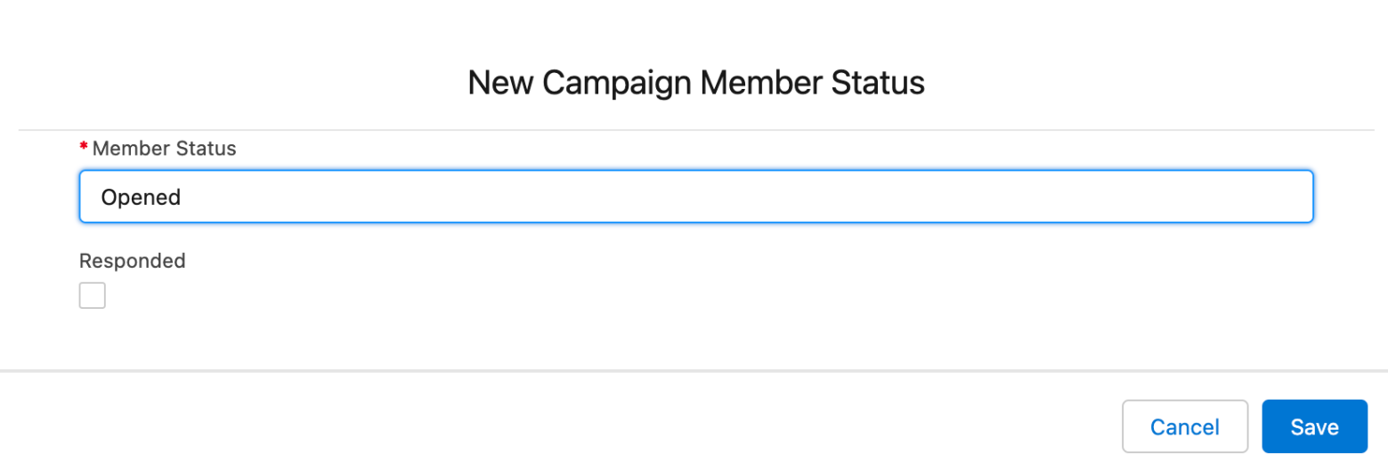Place cursor on the word Opened
This screenshot has width=1388, height=470.
(x=141, y=198)
